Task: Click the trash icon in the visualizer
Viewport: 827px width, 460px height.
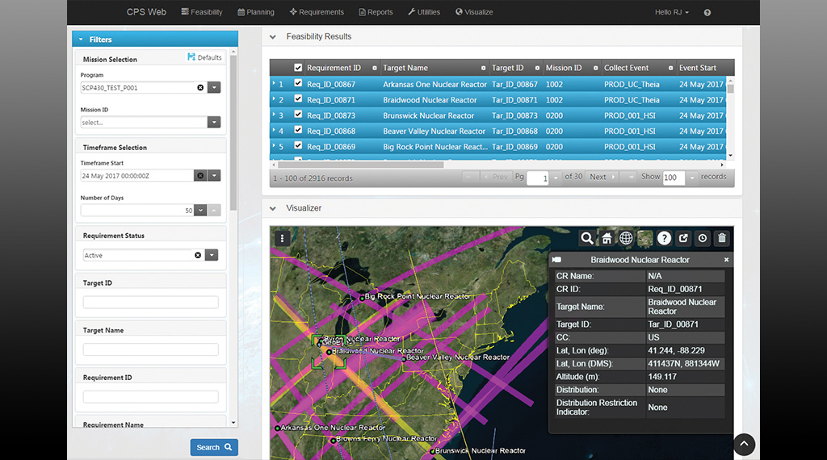Action: [722, 238]
